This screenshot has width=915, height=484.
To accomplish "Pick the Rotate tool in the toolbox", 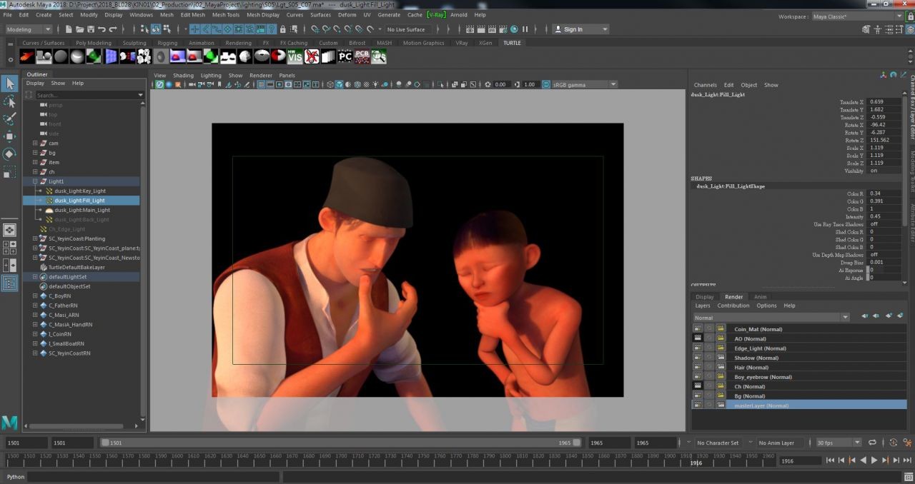I will (x=9, y=153).
